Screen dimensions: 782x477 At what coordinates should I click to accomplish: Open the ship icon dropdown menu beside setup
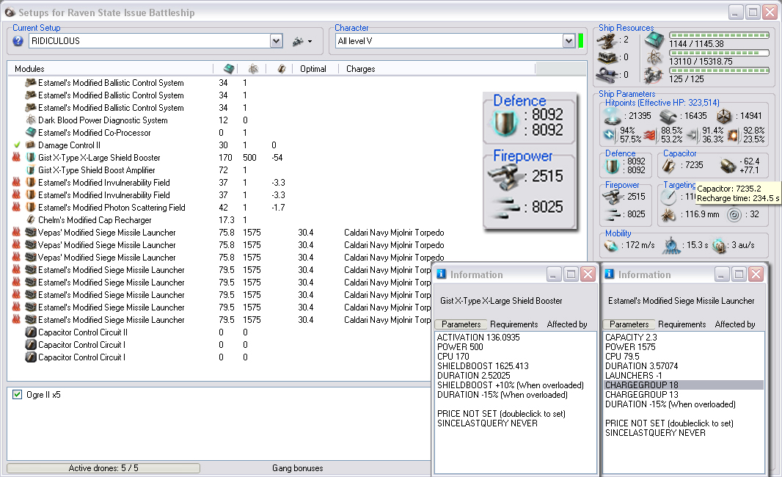click(302, 42)
